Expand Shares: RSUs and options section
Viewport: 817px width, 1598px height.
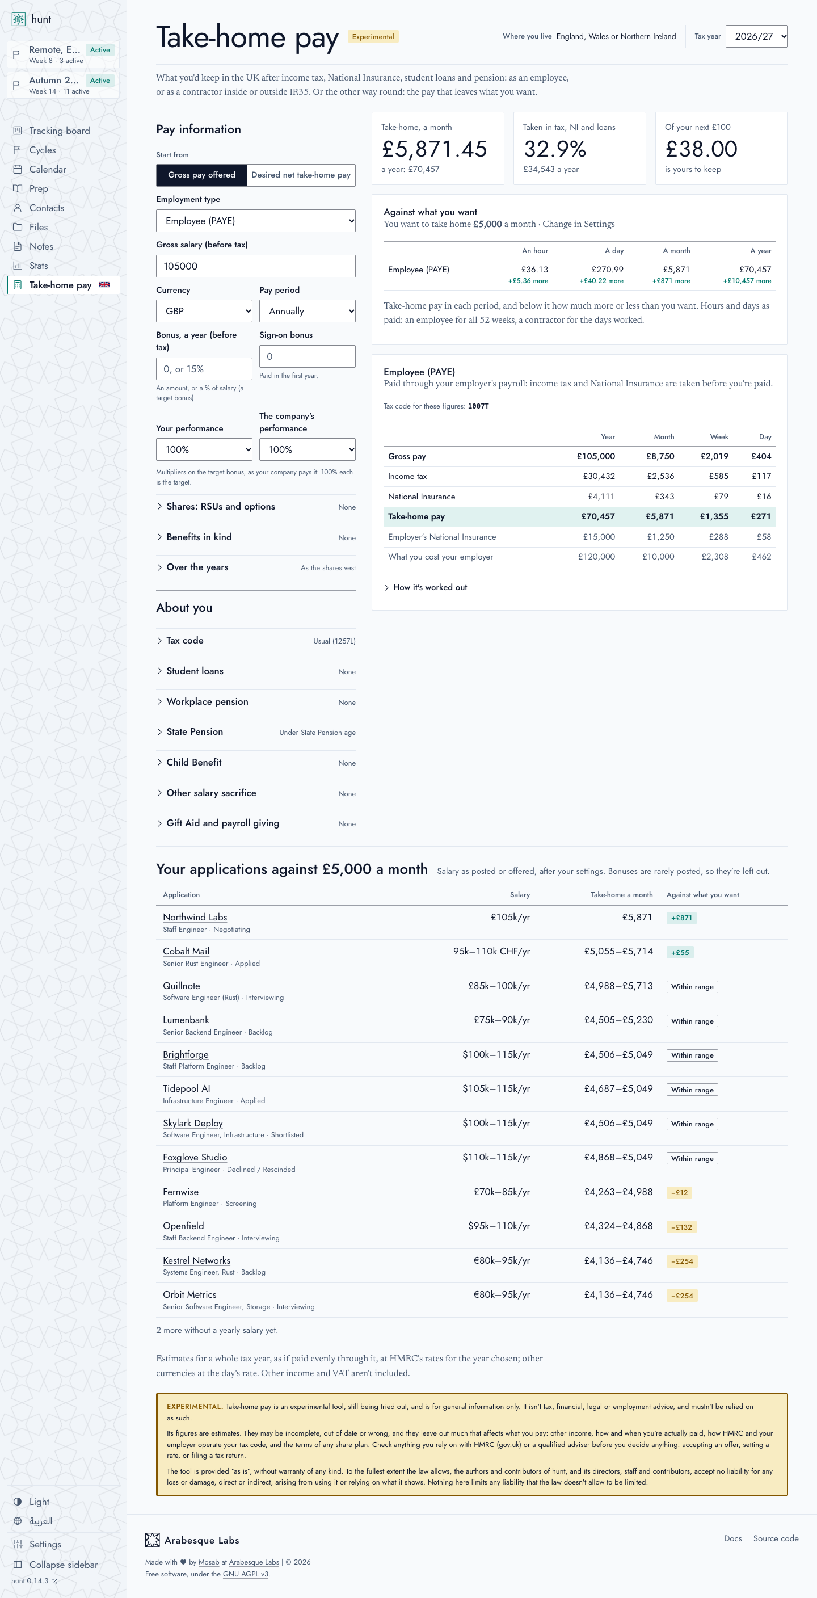tap(255, 507)
